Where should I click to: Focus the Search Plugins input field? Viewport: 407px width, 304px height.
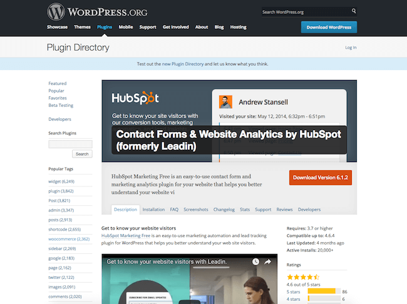[70, 143]
